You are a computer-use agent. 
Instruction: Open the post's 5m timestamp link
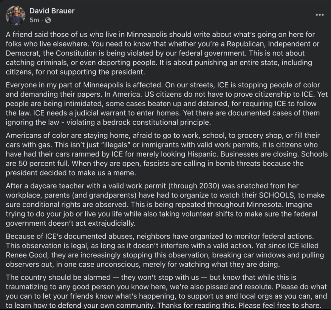coord(34,20)
